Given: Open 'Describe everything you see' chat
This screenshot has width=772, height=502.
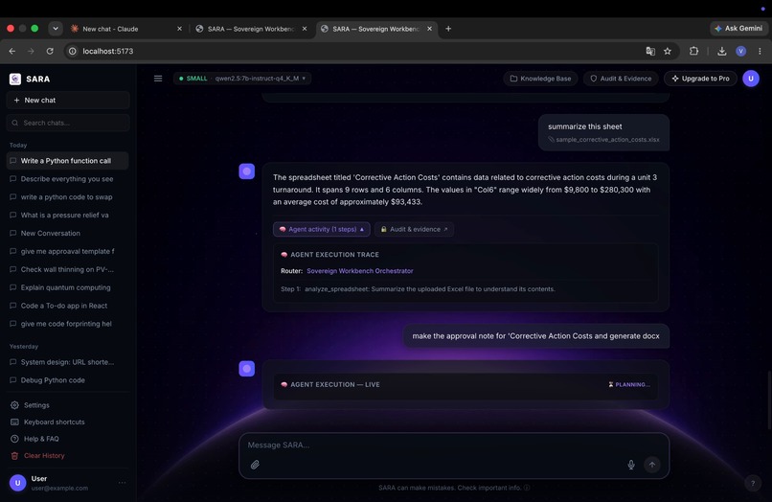Looking at the screenshot, I should pyautogui.click(x=67, y=179).
